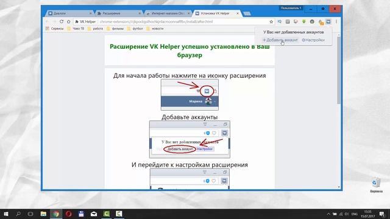
Task: Click the text 'У Вас нет добавленных аккаунтов' in popup
Action: 294,32
